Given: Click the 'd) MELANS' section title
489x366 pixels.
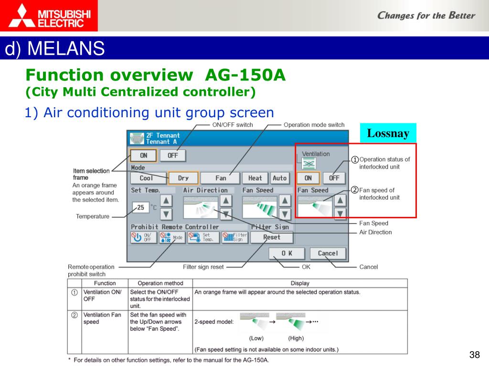Looking at the screenshot, I should point(55,48).
